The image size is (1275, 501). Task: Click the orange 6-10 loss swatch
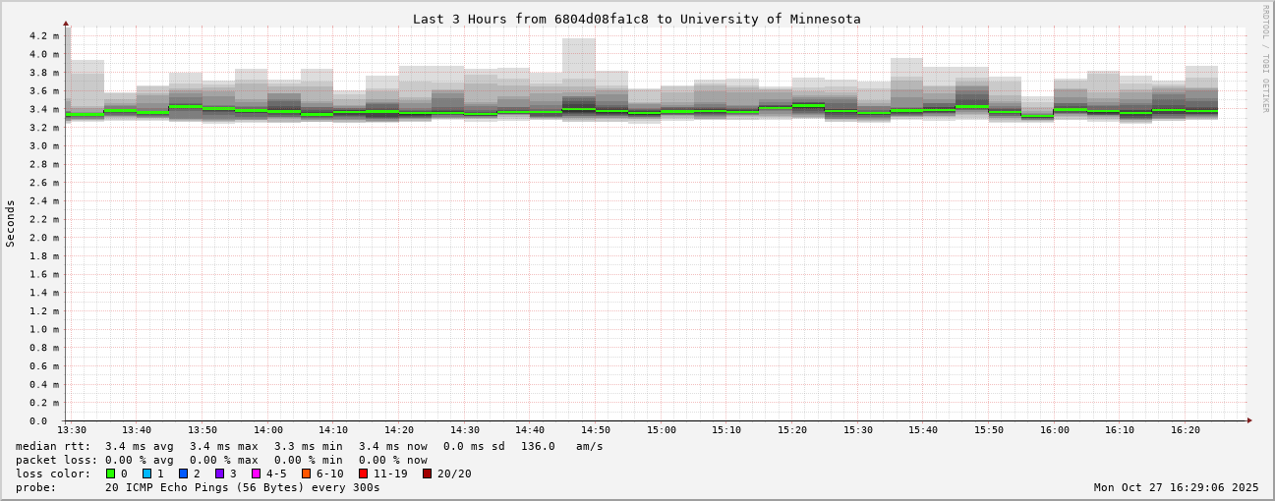307,473
